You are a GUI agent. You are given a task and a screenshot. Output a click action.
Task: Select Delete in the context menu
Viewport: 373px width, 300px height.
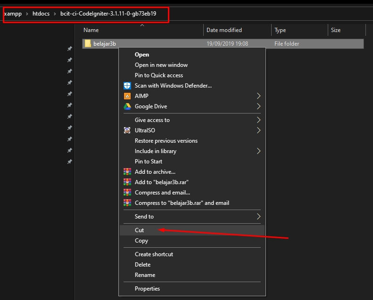(142, 265)
